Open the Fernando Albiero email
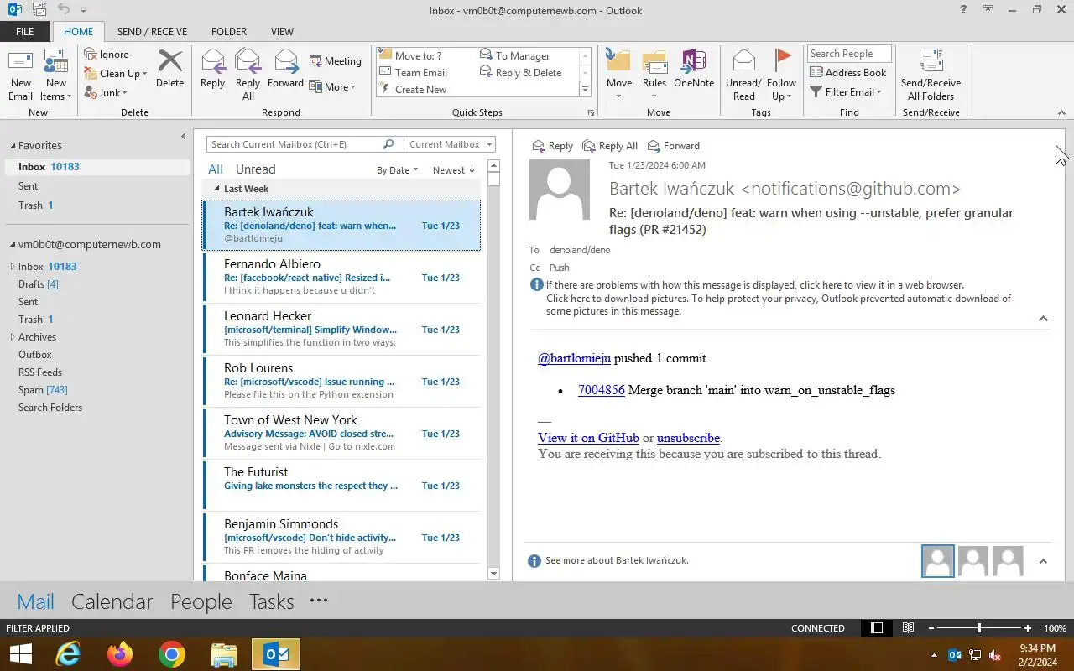This screenshot has height=671, width=1074. tap(341, 277)
